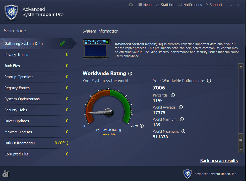Click the World Minimum value 139
This screenshot has width=246, height=181.
157,125
